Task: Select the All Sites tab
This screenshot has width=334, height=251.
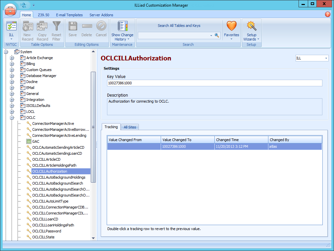Action: click(130, 127)
